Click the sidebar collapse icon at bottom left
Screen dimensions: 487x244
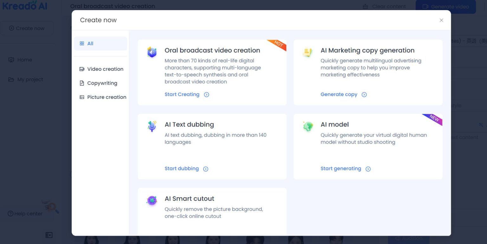(x=49, y=235)
